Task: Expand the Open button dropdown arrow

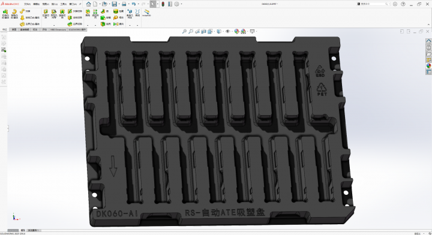Action: (109, 4)
